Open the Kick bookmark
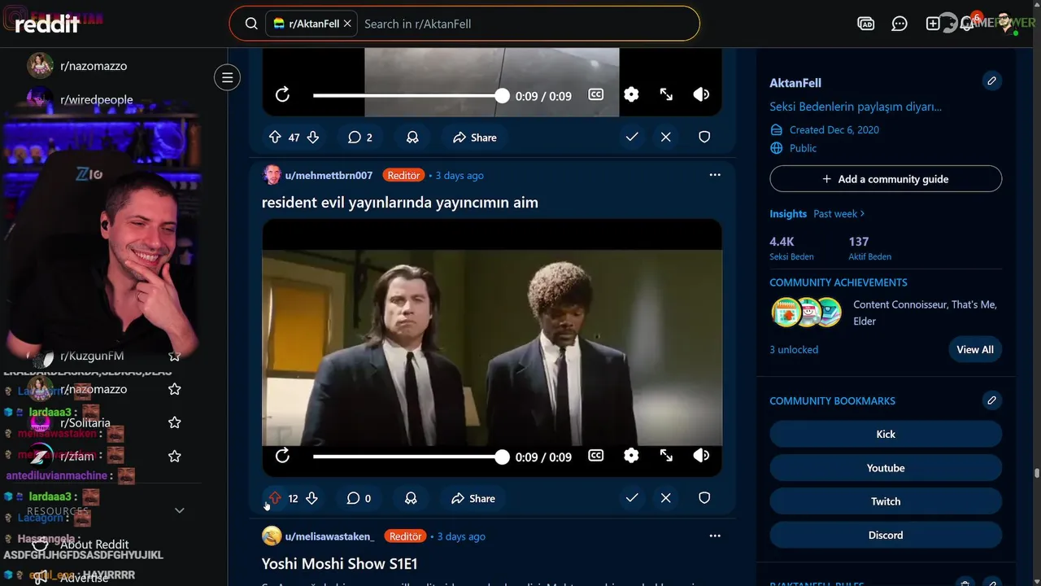 886,435
